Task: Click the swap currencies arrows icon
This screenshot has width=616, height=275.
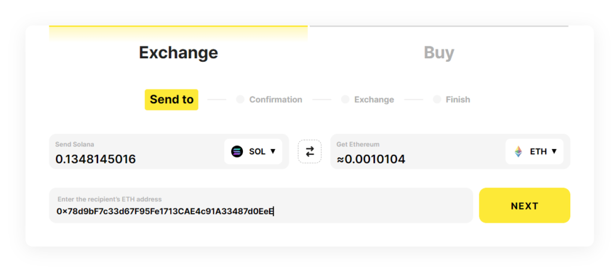Action: tap(310, 151)
